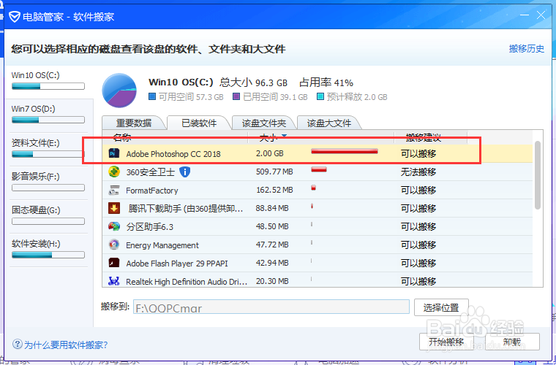Switch to the 重要数据 tab
Screen dimensions: 556x365
coord(134,123)
